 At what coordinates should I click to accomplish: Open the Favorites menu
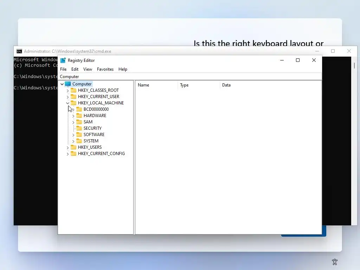point(105,69)
